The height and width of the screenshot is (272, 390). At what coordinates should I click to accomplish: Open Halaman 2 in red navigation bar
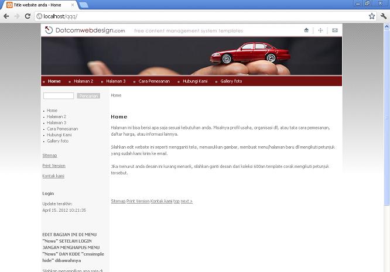(83, 81)
